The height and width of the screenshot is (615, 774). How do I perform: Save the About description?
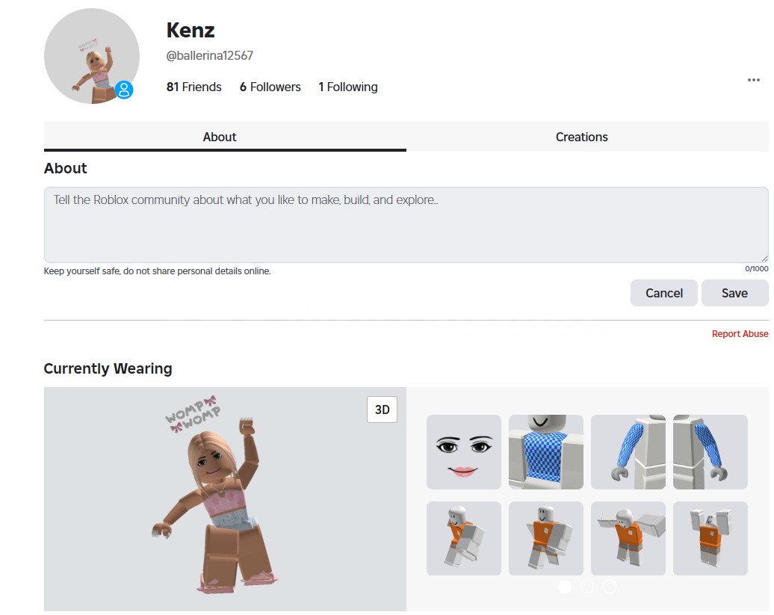click(734, 293)
